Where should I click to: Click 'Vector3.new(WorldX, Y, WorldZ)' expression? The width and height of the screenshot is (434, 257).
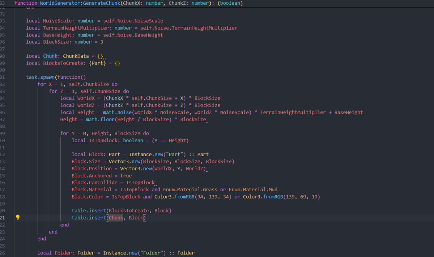[x=163, y=169]
